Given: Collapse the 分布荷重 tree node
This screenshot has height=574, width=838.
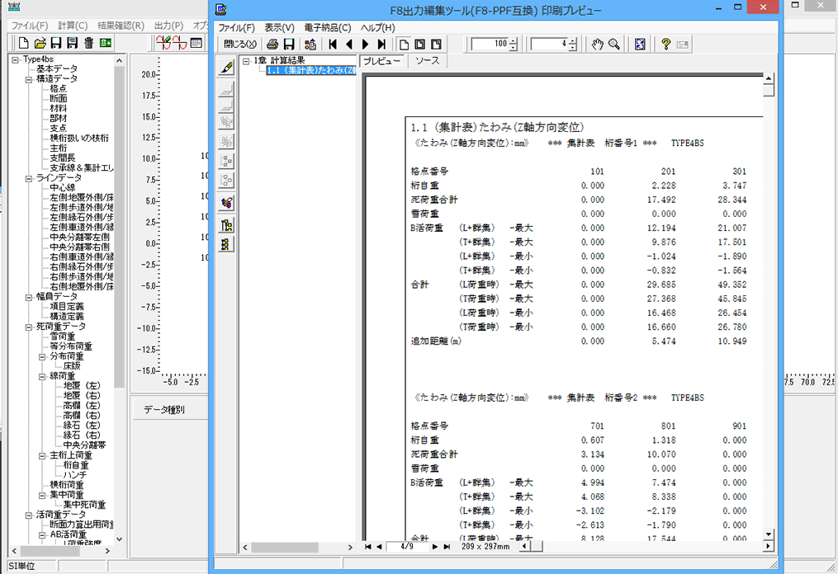Looking at the screenshot, I should click(42, 356).
